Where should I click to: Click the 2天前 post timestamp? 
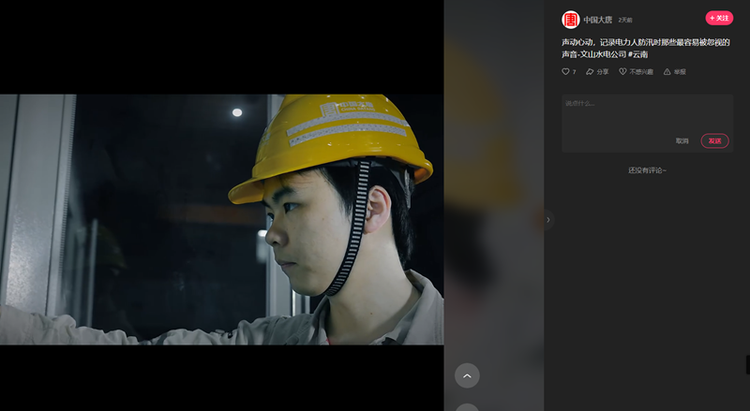624,20
